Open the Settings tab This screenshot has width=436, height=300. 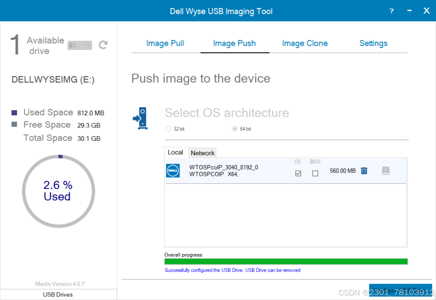pos(373,43)
